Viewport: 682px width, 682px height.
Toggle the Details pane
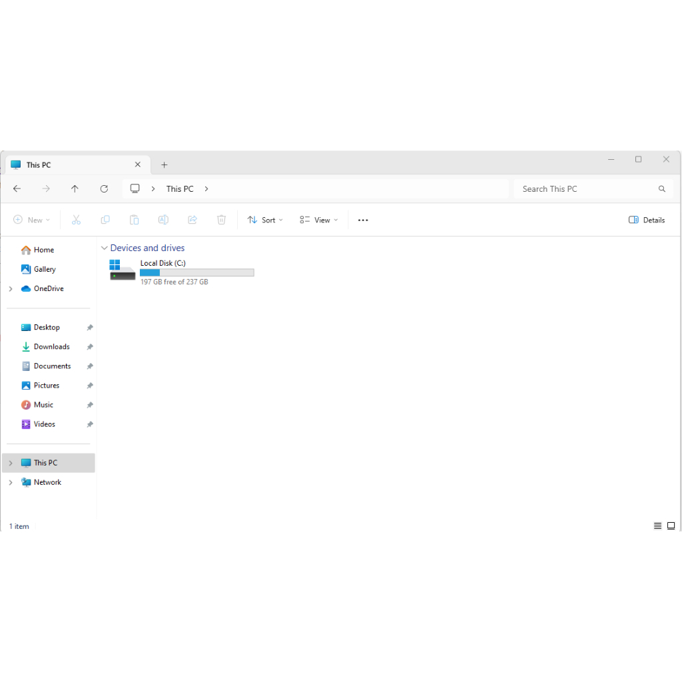[647, 220]
